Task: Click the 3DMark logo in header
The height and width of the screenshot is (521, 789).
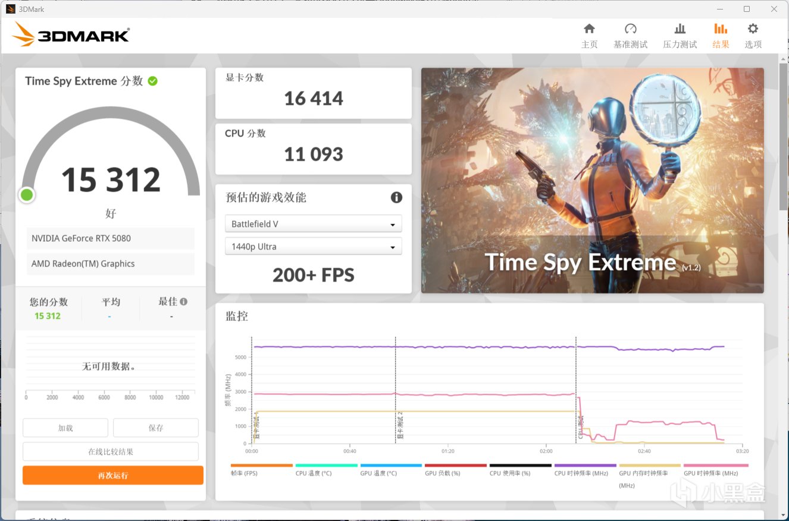Action: point(70,34)
